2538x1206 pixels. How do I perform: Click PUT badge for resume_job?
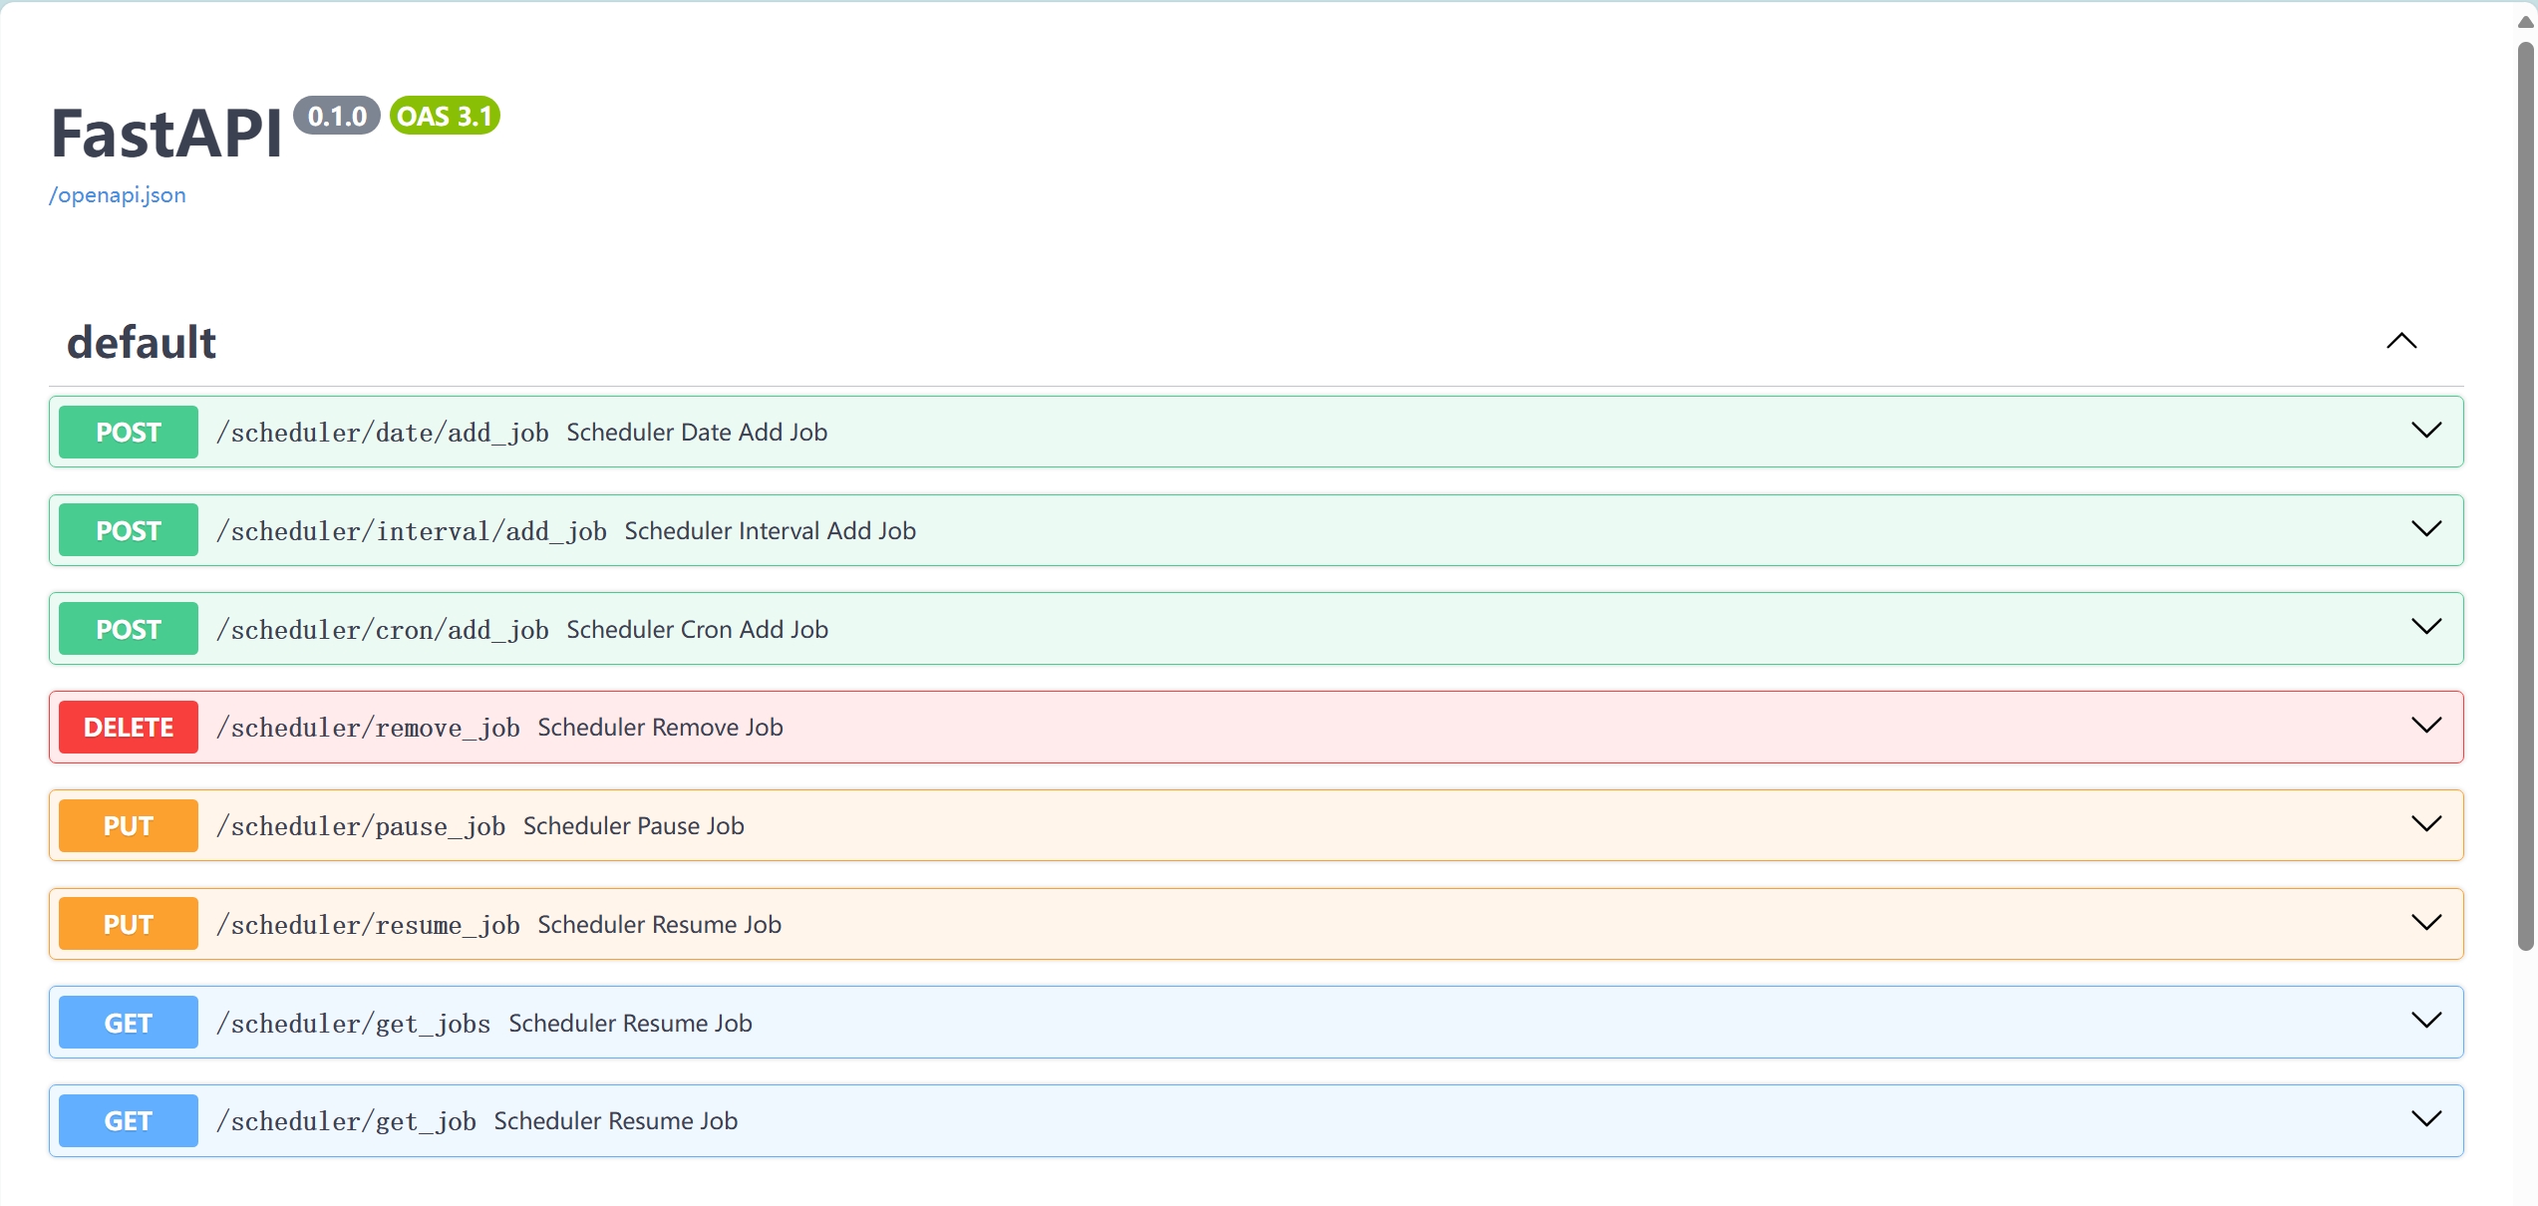129,925
